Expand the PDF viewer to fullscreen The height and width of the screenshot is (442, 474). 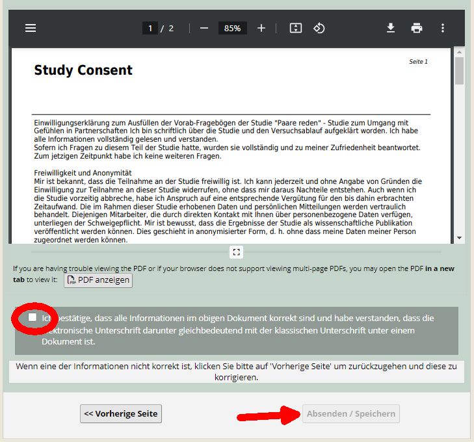point(237,252)
